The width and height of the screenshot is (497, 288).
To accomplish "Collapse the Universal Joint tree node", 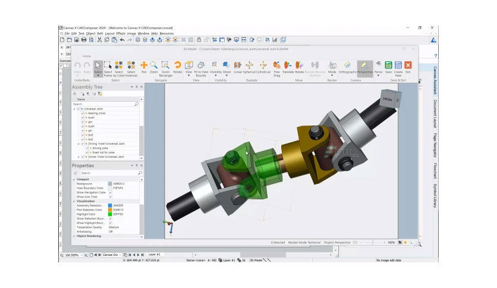I will tap(74, 109).
